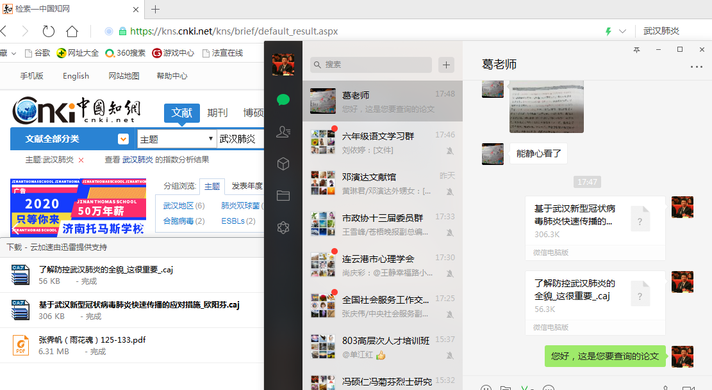The width and height of the screenshot is (712, 390).
Task: Open WeChat Contacts sidebar icon
Action: click(x=283, y=132)
